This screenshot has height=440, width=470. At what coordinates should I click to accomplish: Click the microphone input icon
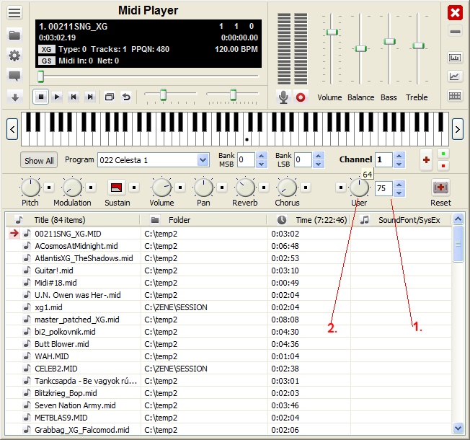click(283, 97)
